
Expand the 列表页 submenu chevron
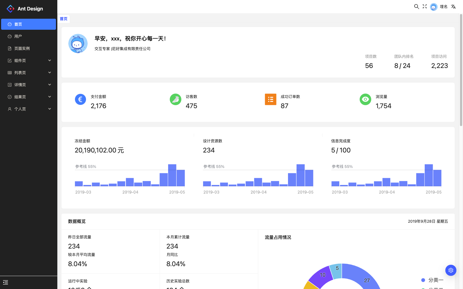tap(50, 73)
